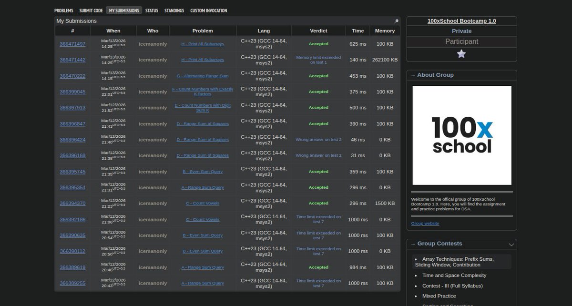This screenshot has height=306, width=572.
Task: Open Contest - III (Full Syllabus)
Action: pos(452,286)
